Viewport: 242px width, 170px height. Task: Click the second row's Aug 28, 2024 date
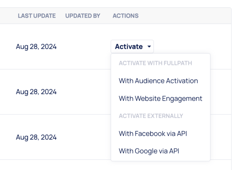coord(36,92)
